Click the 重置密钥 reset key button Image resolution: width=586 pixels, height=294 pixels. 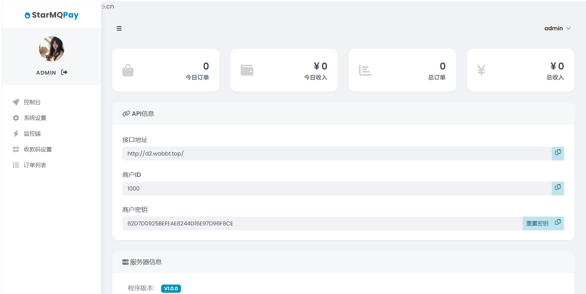coord(537,223)
